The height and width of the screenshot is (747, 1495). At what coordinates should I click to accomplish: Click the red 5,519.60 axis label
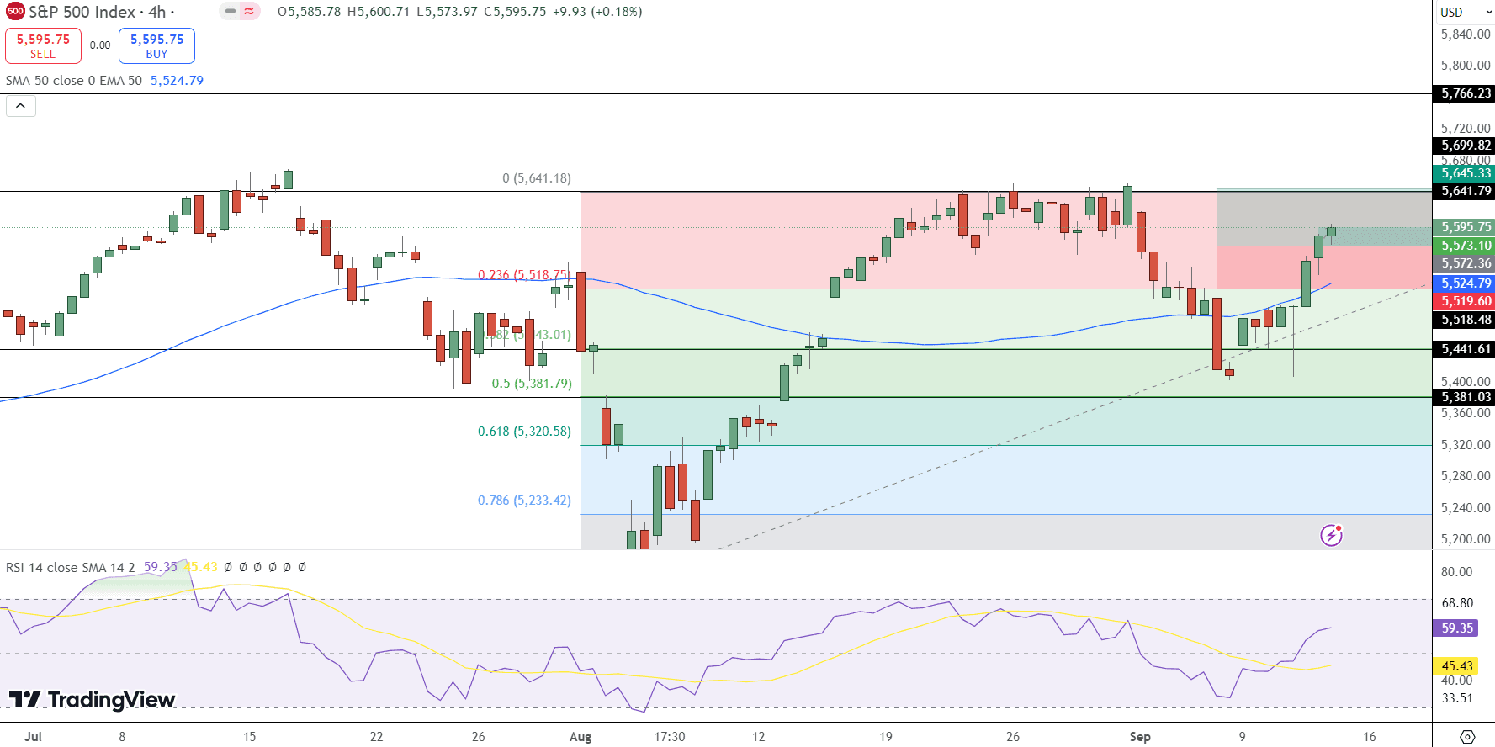(x=1464, y=301)
